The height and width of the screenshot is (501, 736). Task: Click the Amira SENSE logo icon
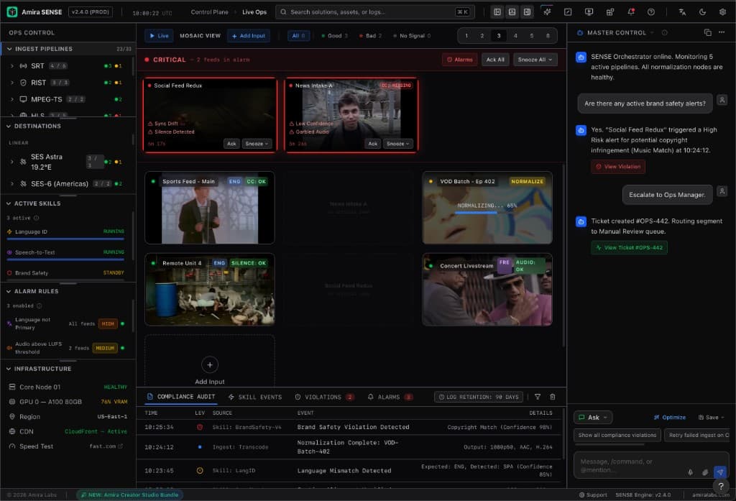pyautogui.click(x=12, y=12)
